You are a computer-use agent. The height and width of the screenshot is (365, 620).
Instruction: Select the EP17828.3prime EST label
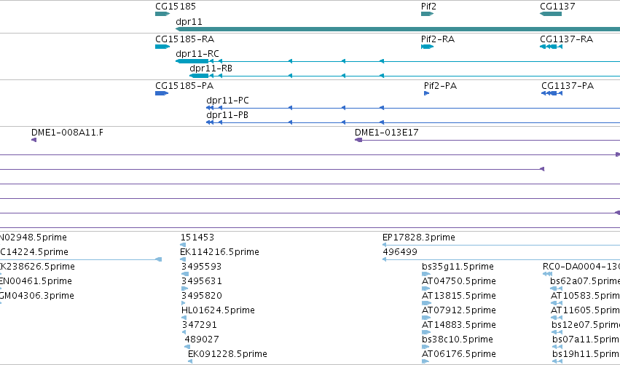pyautogui.click(x=419, y=238)
